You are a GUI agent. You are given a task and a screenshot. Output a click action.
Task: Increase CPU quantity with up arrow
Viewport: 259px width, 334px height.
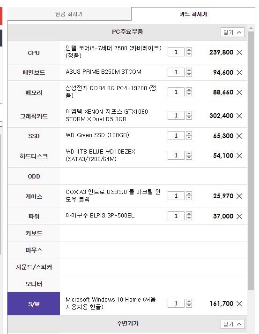pyautogui.click(x=189, y=50)
